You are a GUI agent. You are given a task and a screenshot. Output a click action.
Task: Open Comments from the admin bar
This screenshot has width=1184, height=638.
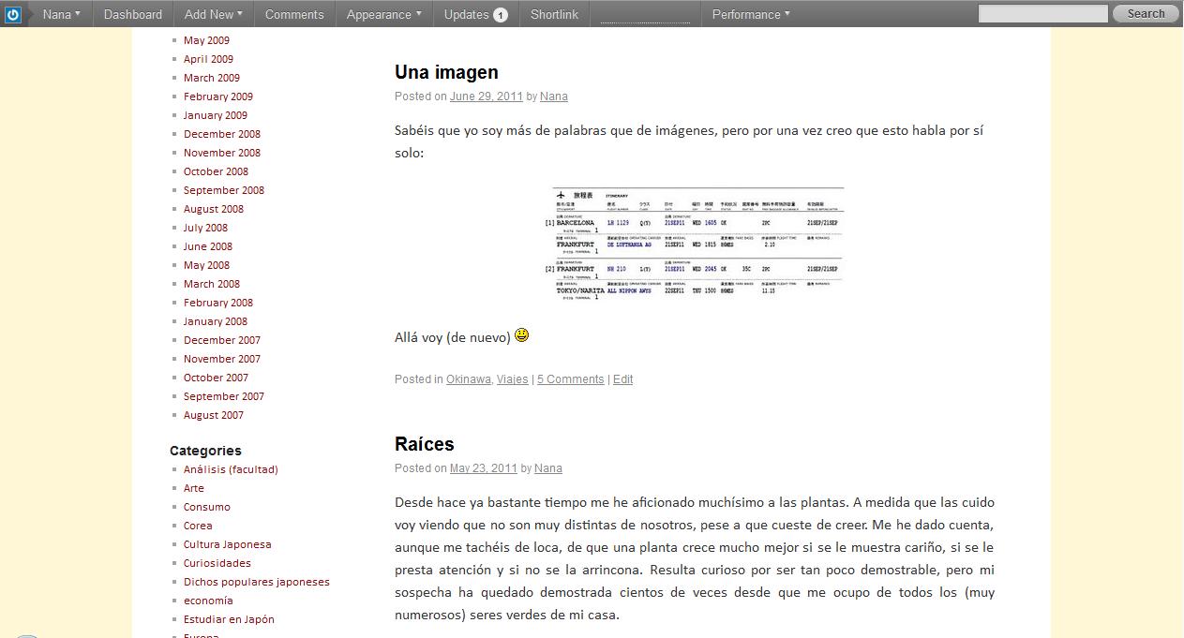pos(294,14)
